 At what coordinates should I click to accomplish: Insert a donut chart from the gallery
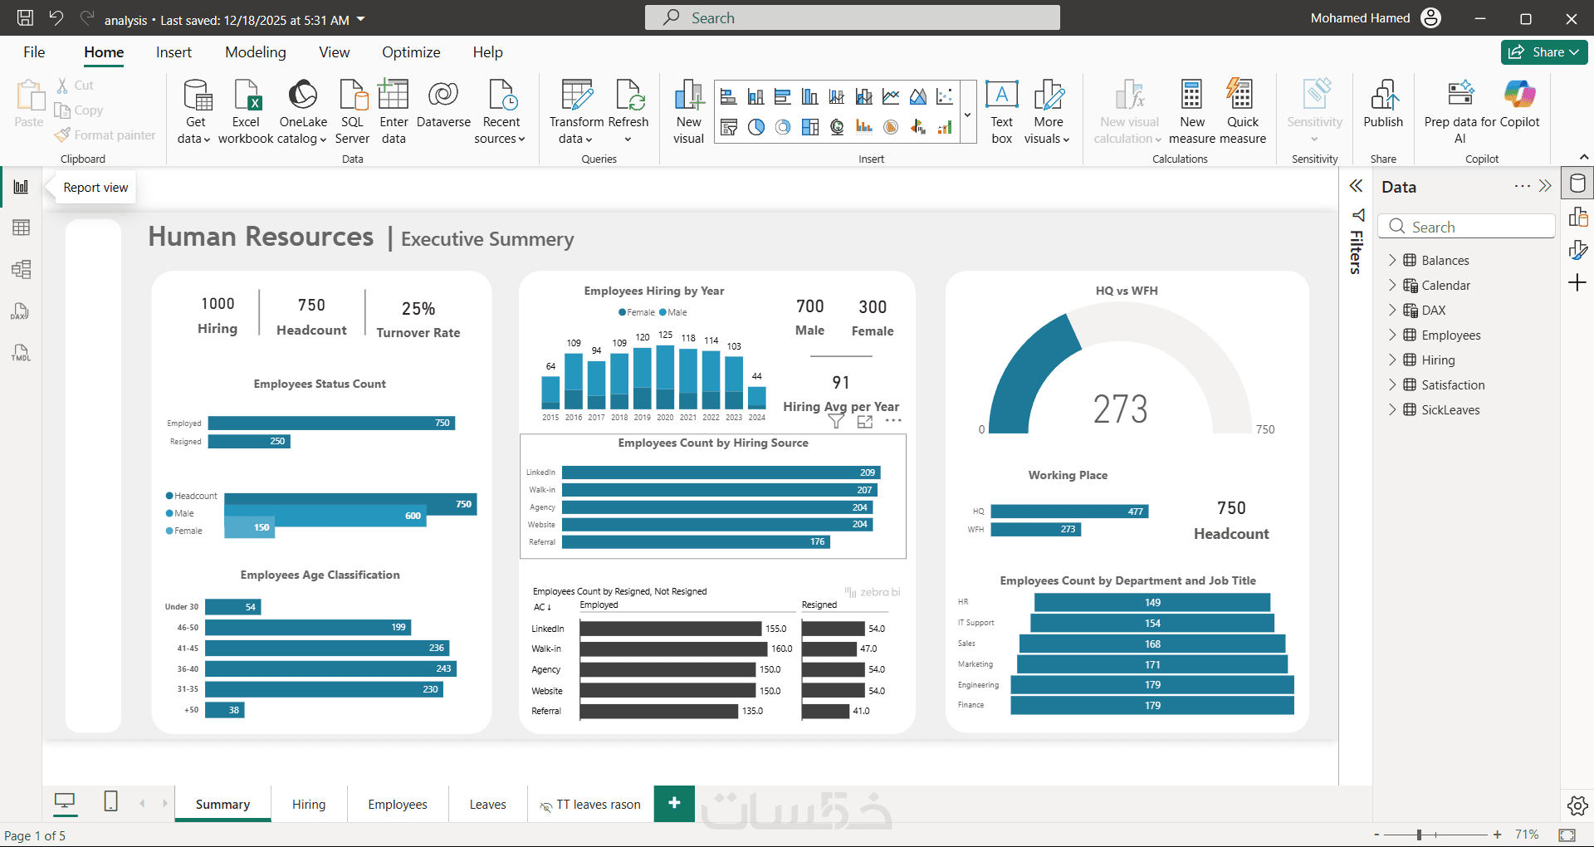pos(783,127)
